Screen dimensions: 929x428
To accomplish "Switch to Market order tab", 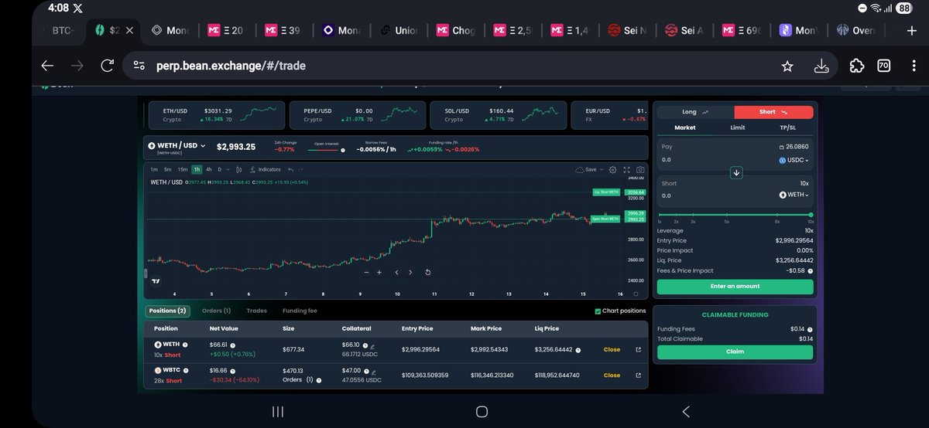I will click(685, 127).
